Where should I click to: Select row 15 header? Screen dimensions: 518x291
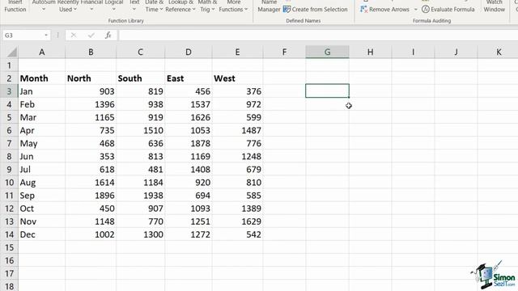pyautogui.click(x=9, y=247)
